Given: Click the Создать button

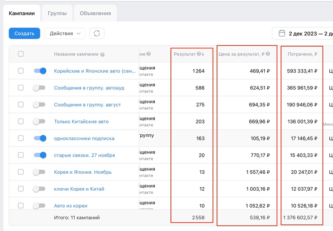Looking at the screenshot, I should [24, 33].
